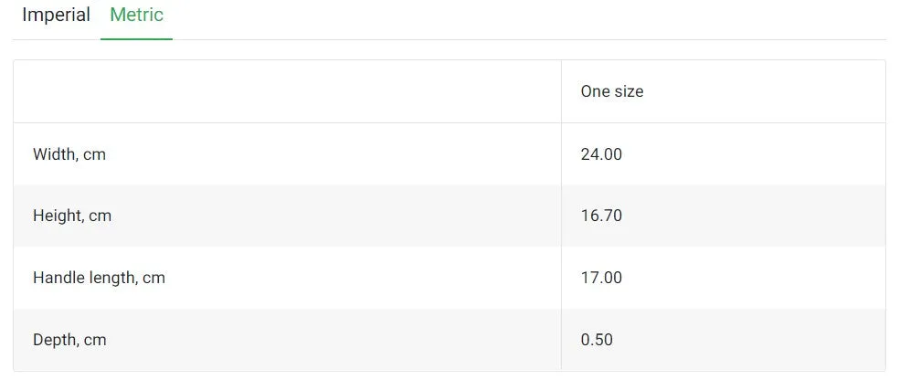Click the empty top-left header cell
This screenshot has height=390, width=910.
[x=287, y=91]
